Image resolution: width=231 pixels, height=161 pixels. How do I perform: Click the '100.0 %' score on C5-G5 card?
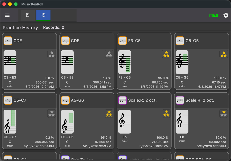coord(220,78)
